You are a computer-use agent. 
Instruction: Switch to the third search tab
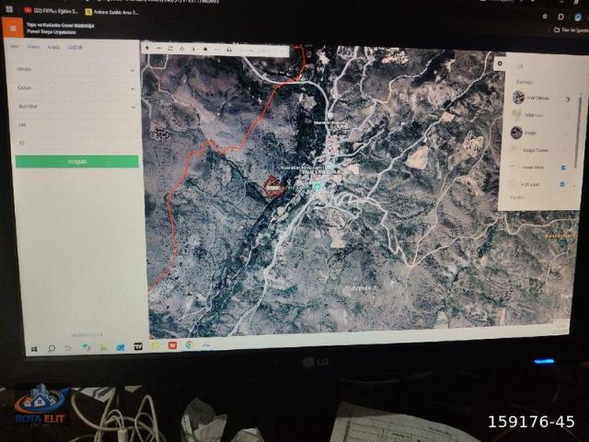click(x=53, y=47)
